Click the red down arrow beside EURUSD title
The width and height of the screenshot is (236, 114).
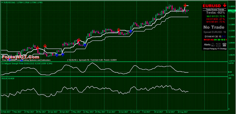pyautogui.click(x=225, y=6)
